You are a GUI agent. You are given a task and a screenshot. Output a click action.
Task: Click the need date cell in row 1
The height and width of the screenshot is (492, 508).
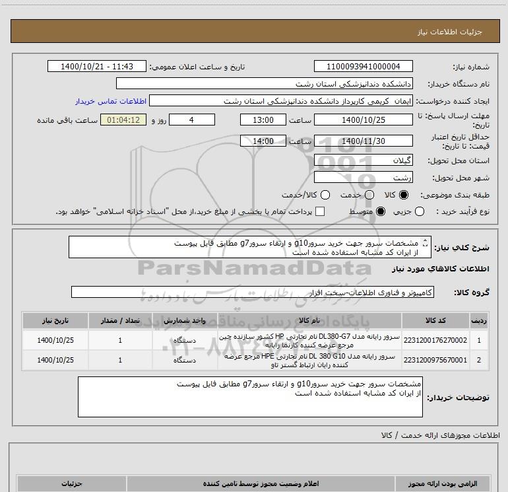coord(55,340)
